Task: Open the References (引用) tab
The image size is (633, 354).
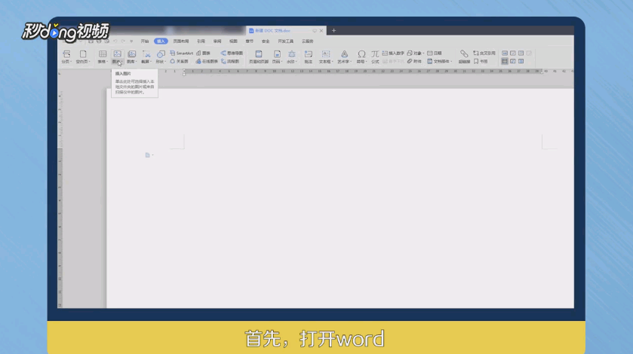Action: [x=201, y=41]
